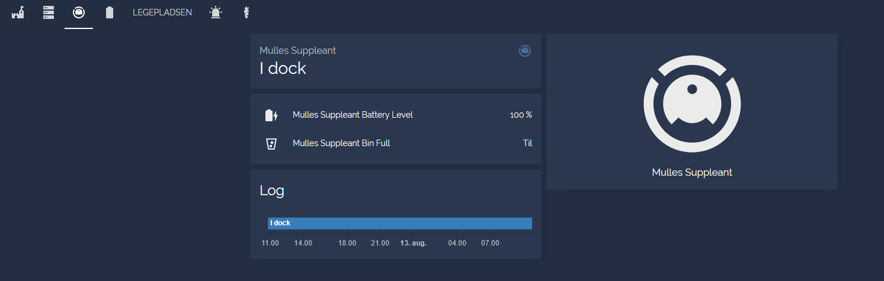The width and height of the screenshot is (884, 281).
Task: Click the blue 'I dock' timeline bar
Action: click(400, 223)
